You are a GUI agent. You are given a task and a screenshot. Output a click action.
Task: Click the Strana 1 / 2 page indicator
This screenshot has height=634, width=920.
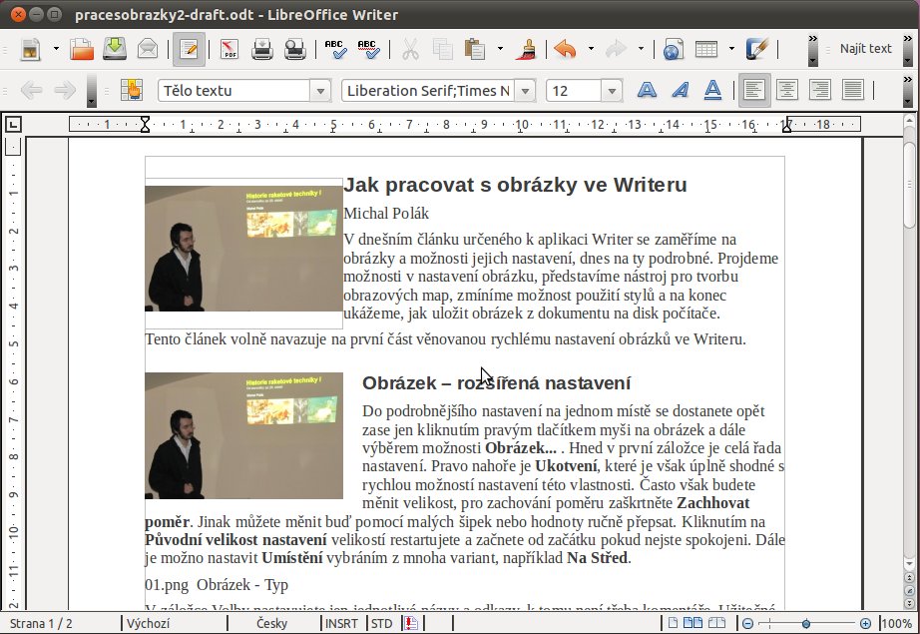pos(41,623)
